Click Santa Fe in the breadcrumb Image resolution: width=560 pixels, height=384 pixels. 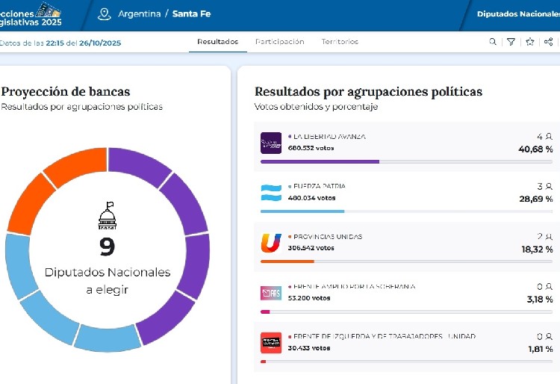(191, 14)
